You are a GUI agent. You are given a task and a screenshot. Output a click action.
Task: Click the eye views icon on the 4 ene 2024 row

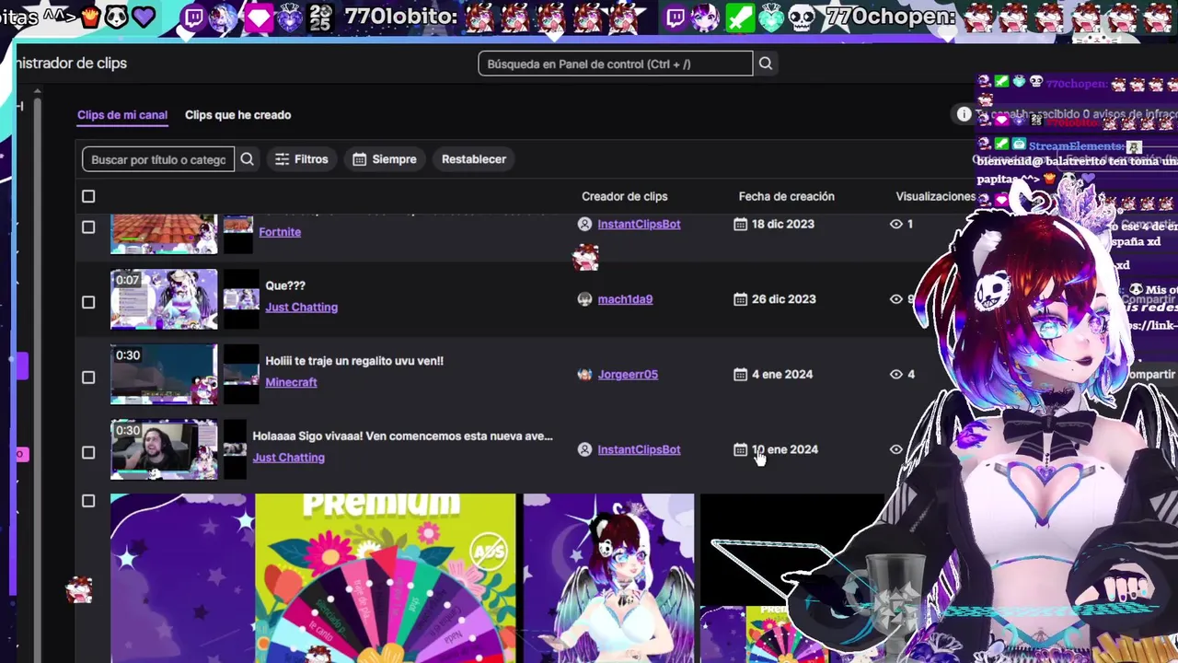click(x=895, y=375)
